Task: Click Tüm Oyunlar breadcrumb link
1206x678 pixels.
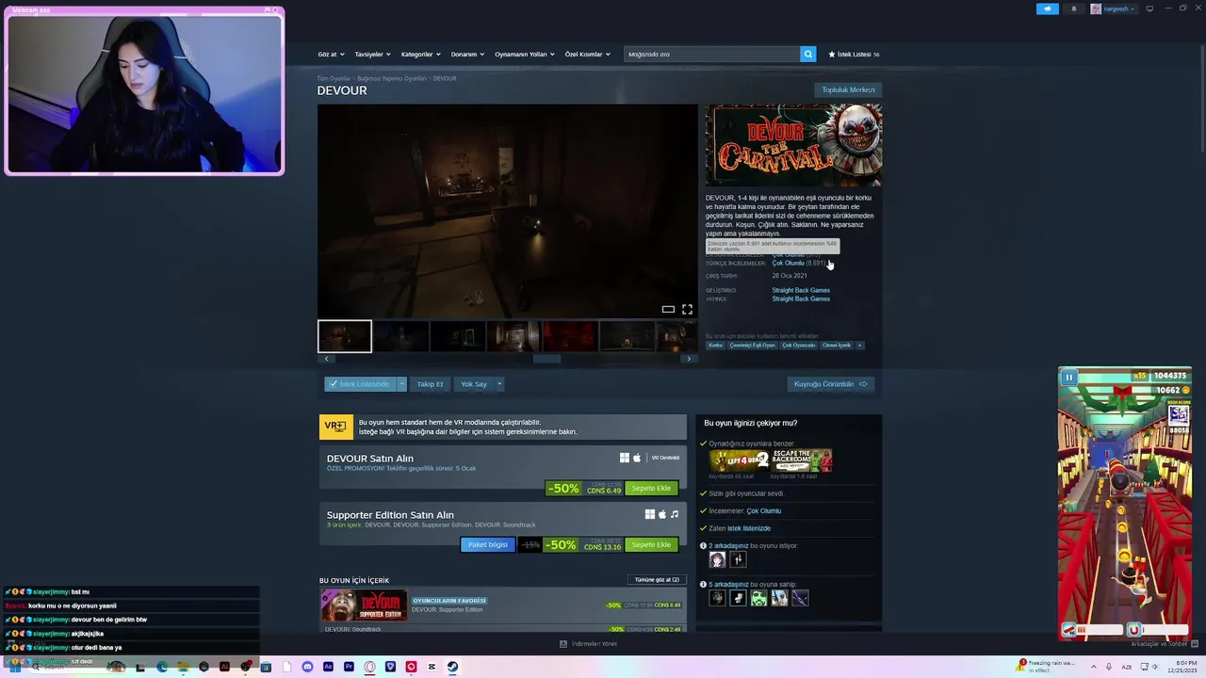Action: point(334,78)
